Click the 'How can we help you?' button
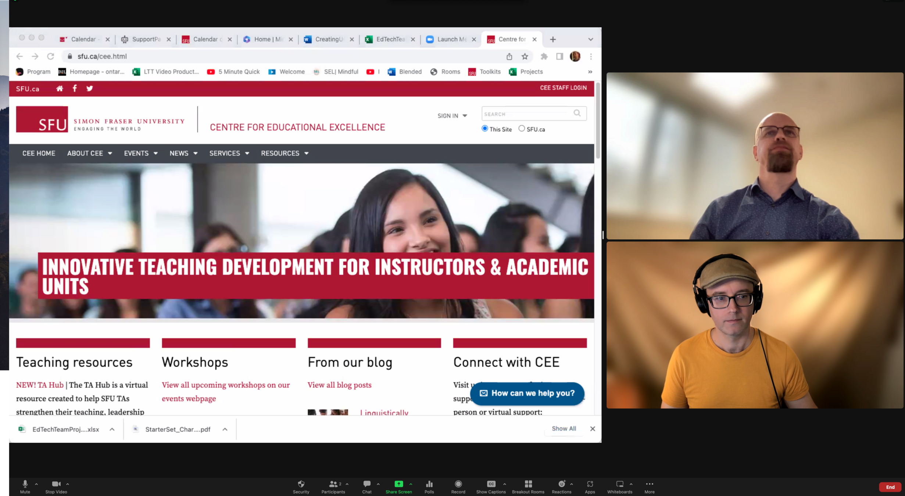The height and width of the screenshot is (496, 905). (527, 393)
